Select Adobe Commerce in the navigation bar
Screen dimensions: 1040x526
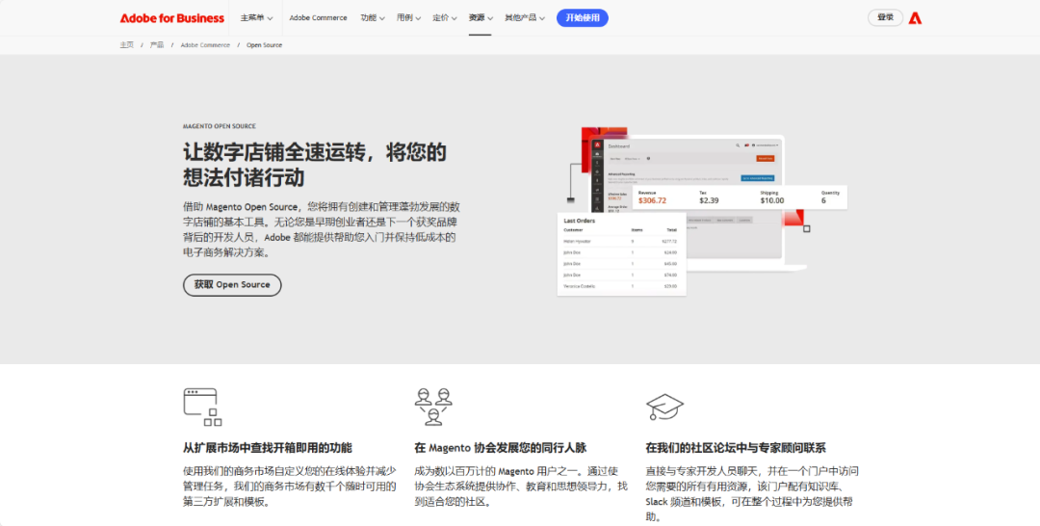[319, 18]
